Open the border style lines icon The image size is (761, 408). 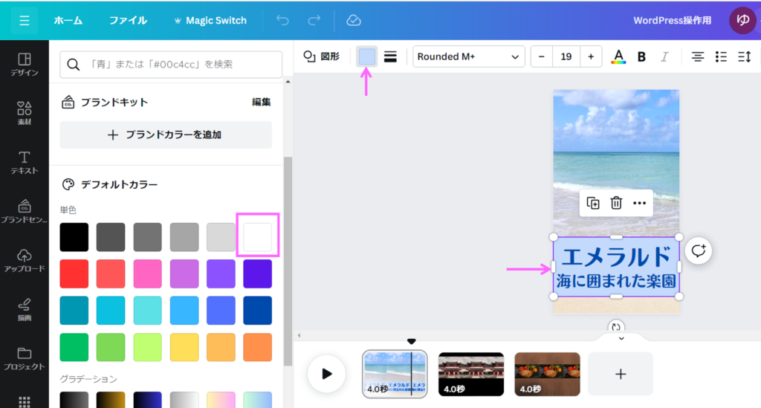tap(390, 56)
